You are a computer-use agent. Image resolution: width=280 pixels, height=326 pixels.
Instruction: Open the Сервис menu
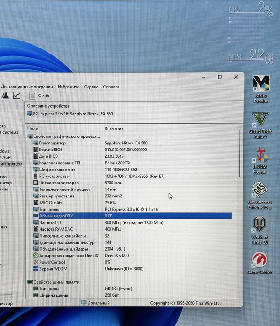(91, 87)
